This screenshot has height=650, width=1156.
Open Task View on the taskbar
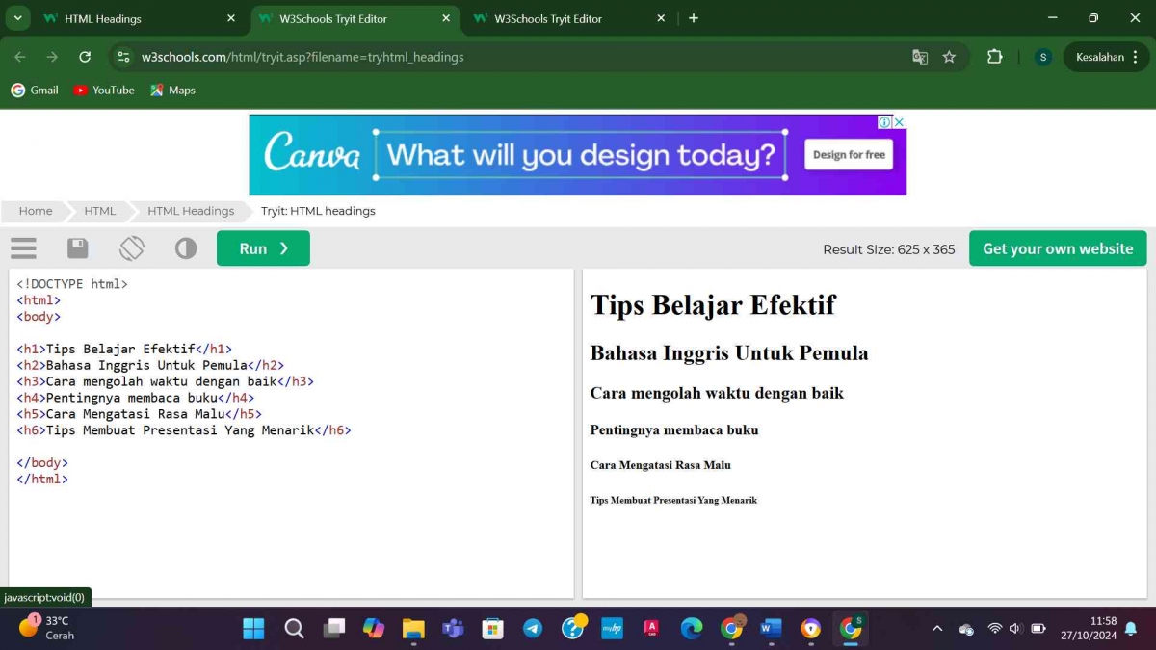tap(334, 629)
